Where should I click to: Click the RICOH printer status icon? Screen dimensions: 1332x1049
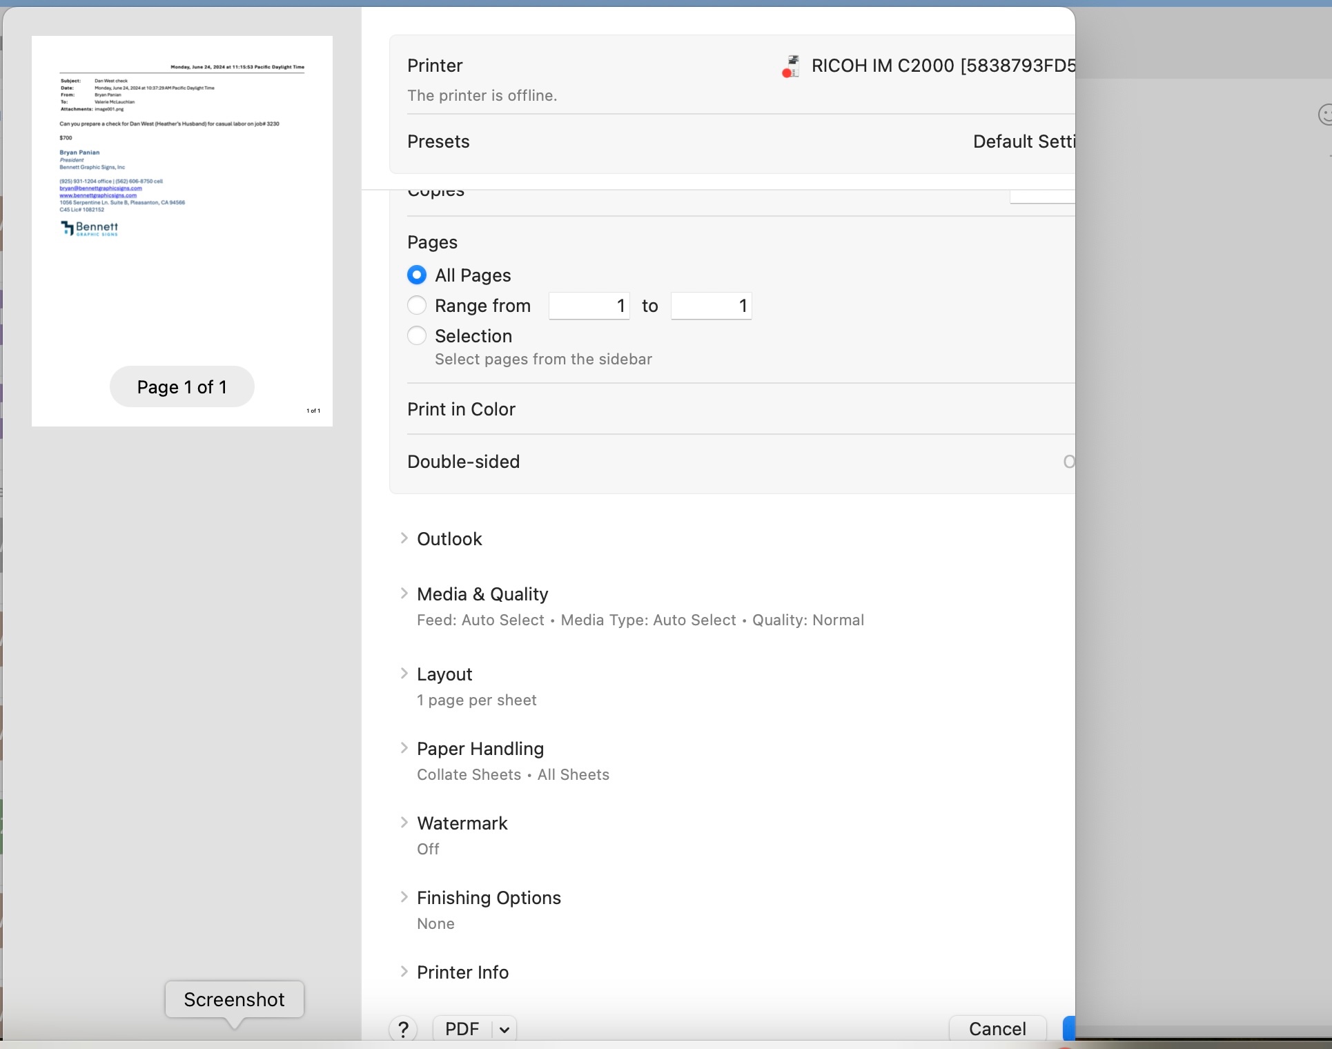tap(791, 66)
